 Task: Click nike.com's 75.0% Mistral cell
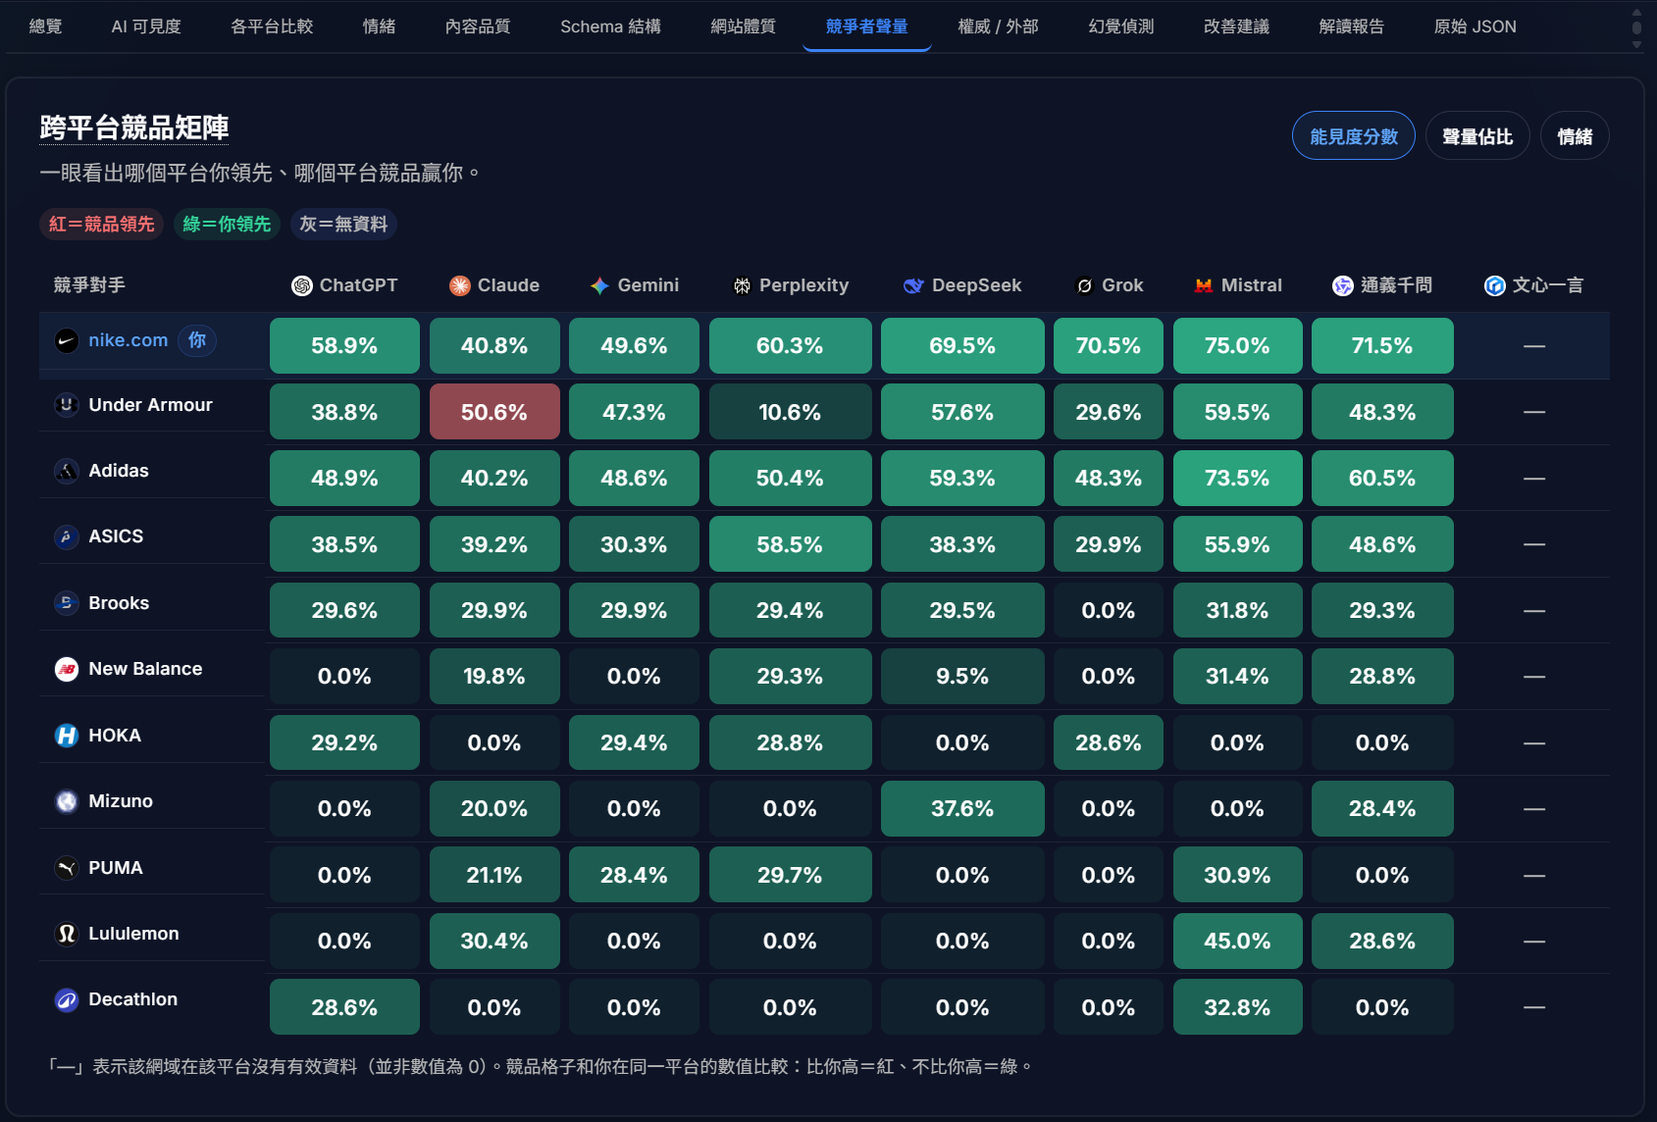[x=1237, y=345]
